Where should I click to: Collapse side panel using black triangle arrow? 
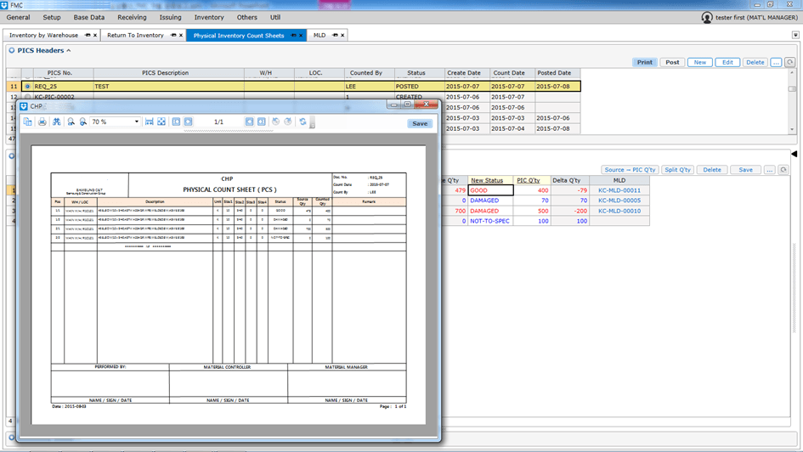tap(794, 154)
